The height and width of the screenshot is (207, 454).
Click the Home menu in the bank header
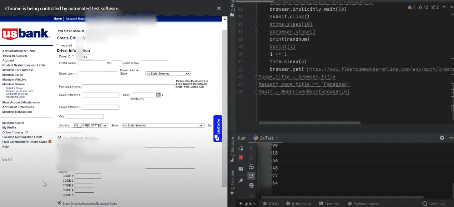pos(58,19)
